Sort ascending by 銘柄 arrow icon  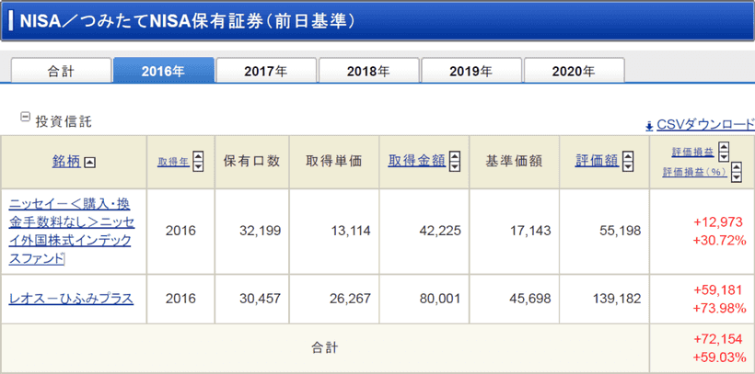coord(89,163)
